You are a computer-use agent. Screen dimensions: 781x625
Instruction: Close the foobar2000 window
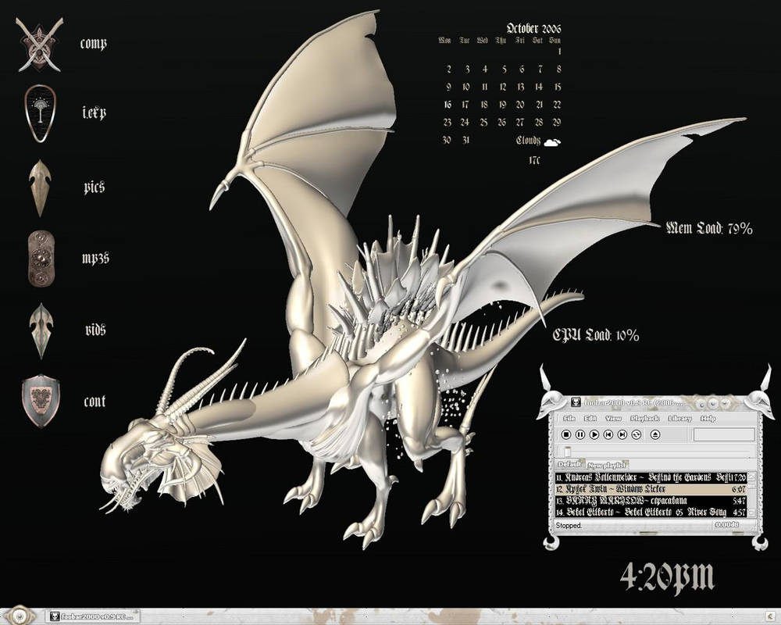click(x=726, y=403)
